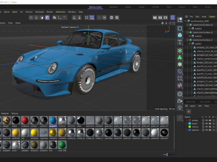Viewport: 217px width, 162px height.
Task: Toggle visibility eye for the wheels layer
Action: pyautogui.click(x=207, y=120)
